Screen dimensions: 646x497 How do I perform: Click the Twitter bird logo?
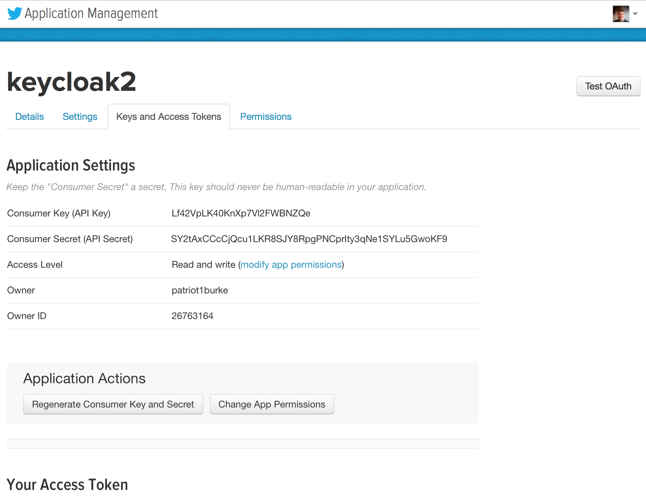tap(15, 14)
